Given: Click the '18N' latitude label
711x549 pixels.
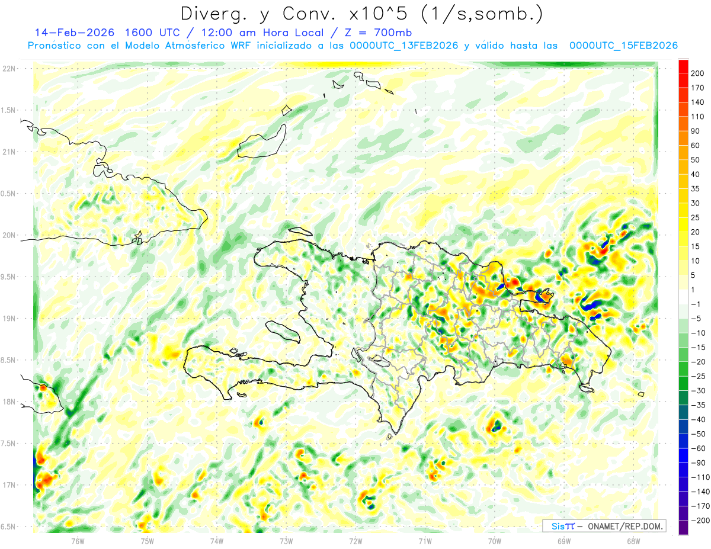Looking at the screenshot, I should pyautogui.click(x=9, y=402).
